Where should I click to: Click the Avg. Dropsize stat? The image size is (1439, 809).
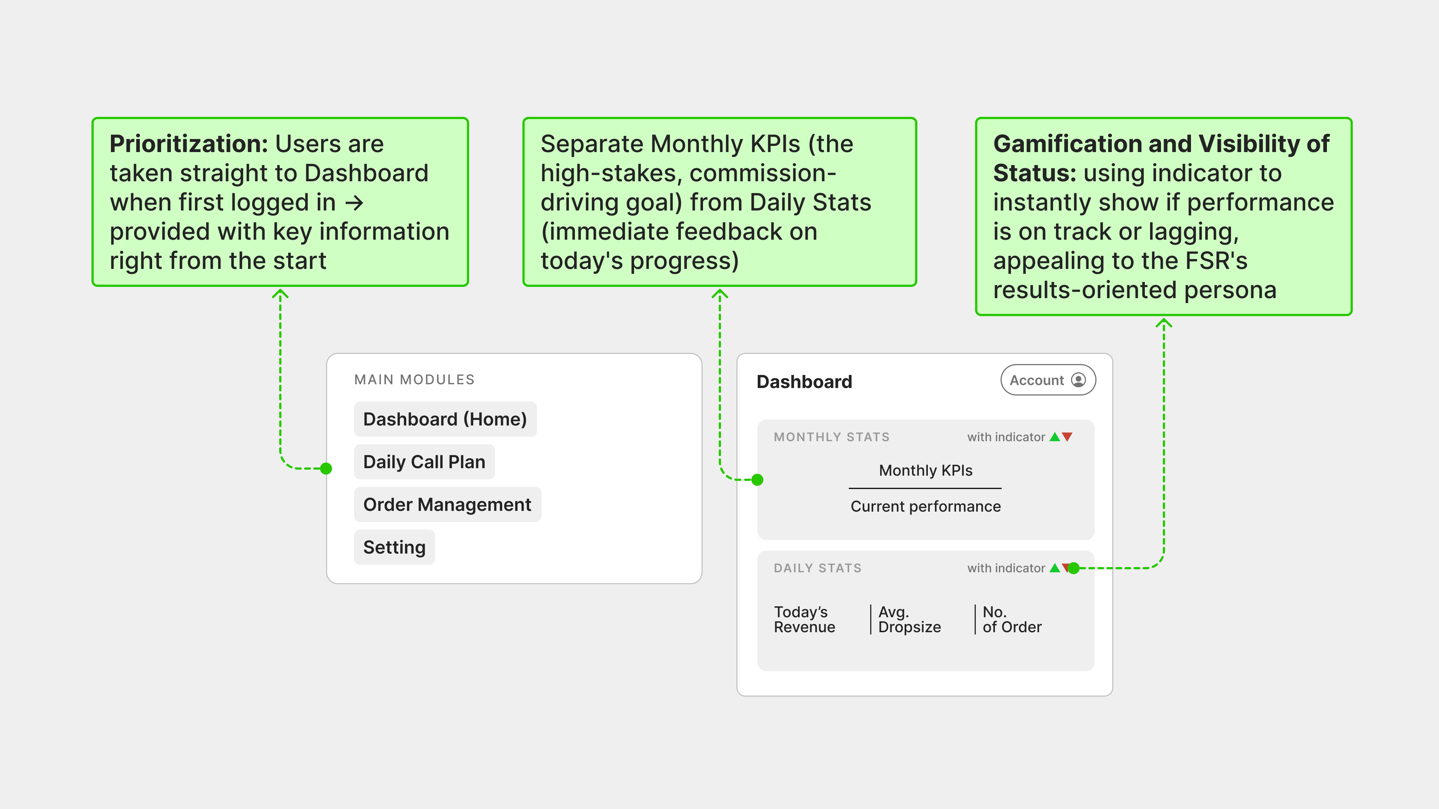[909, 620]
